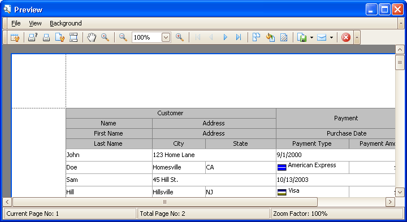This screenshot has width=407, height=222.
Task: Click the Export Document icon
Action: tap(302, 38)
